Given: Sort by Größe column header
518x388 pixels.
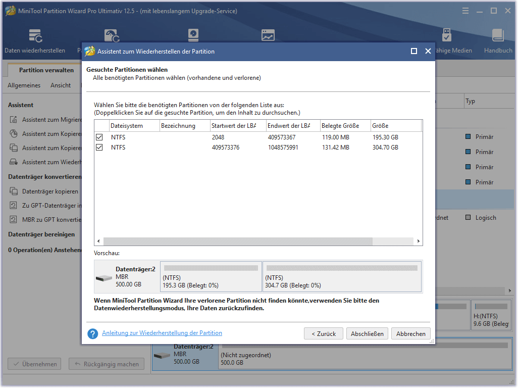Looking at the screenshot, I should tap(396, 126).
